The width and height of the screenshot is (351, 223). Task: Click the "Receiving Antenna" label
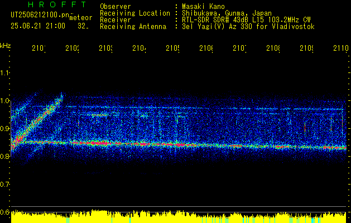[133, 27]
